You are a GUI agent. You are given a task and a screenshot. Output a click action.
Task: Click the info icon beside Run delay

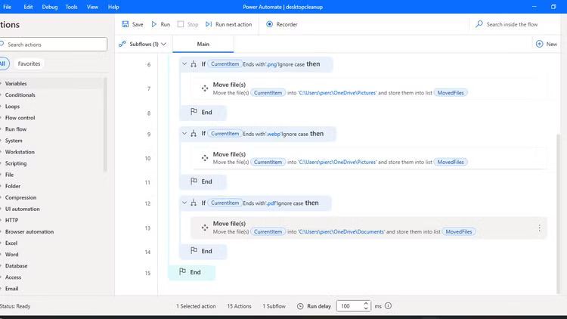pos(388,306)
